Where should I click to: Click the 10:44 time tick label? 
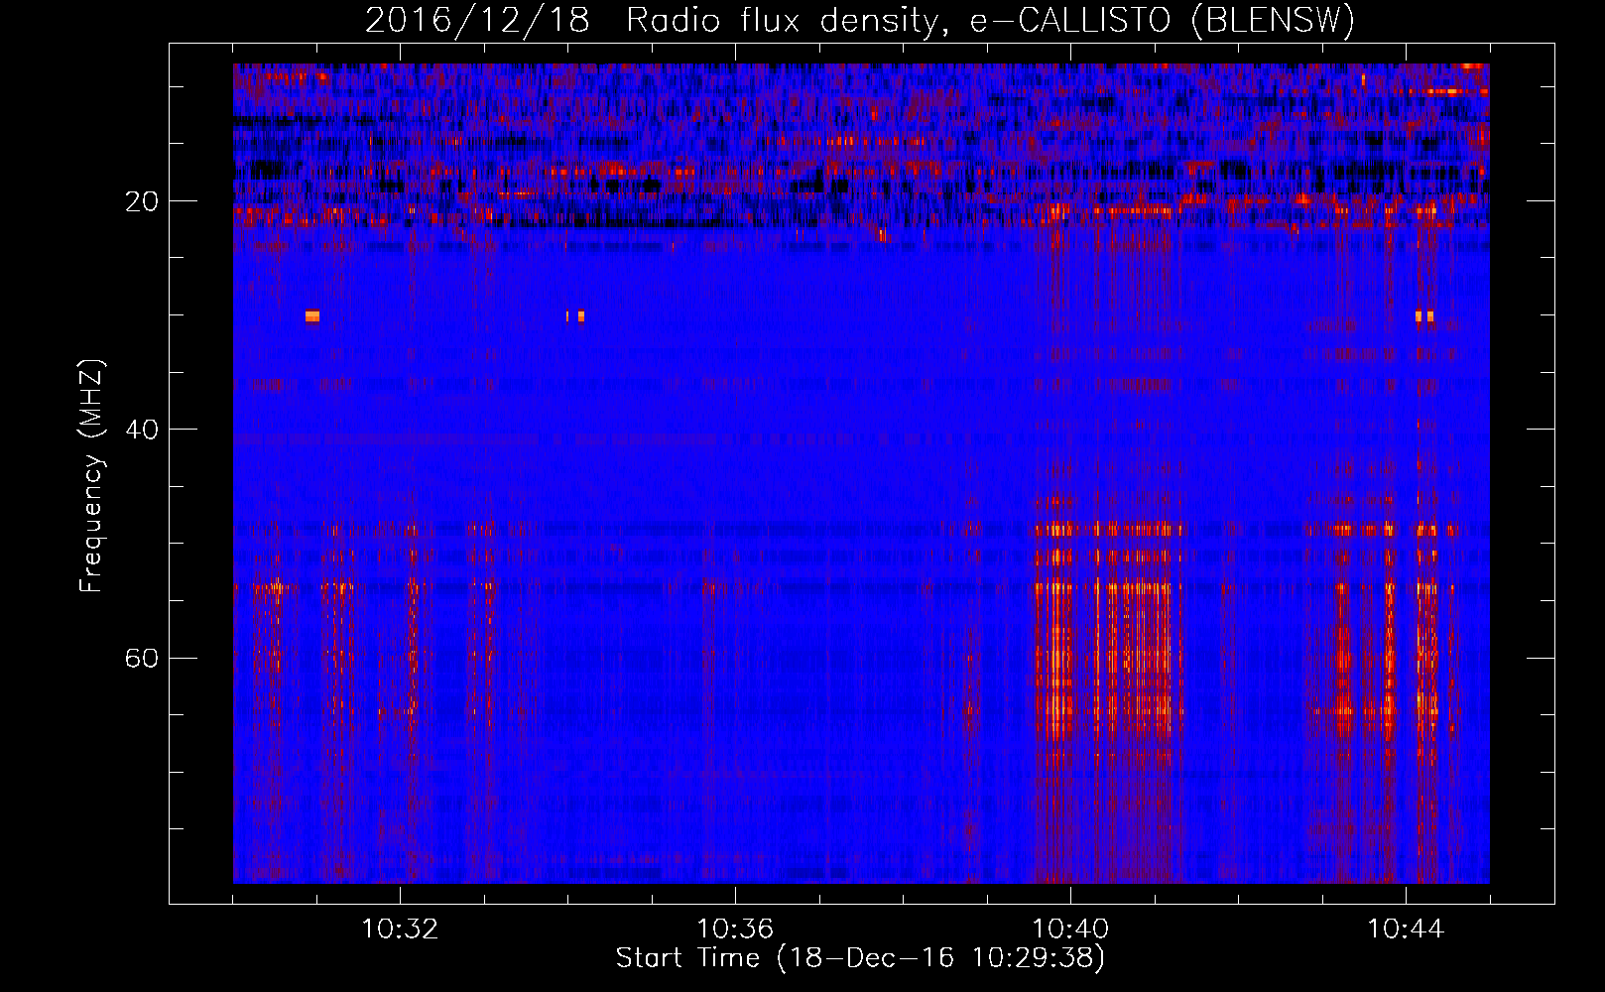click(1406, 930)
